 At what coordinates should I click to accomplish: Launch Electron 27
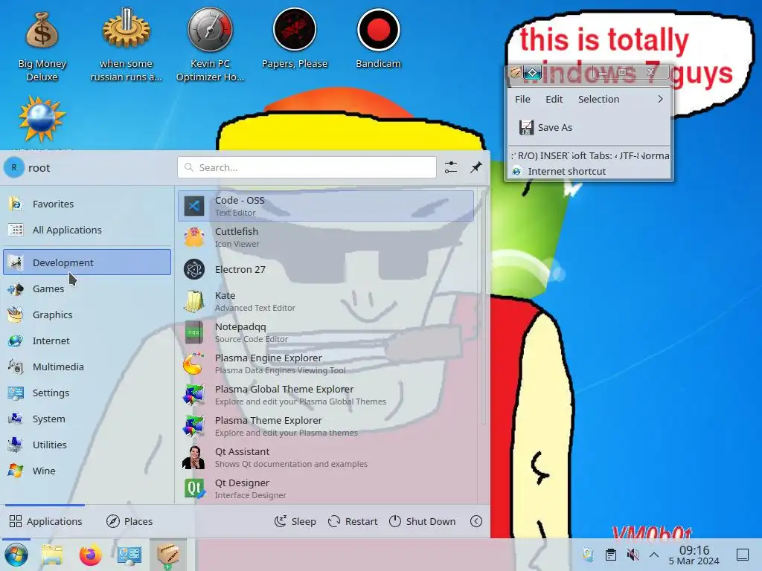[326, 269]
